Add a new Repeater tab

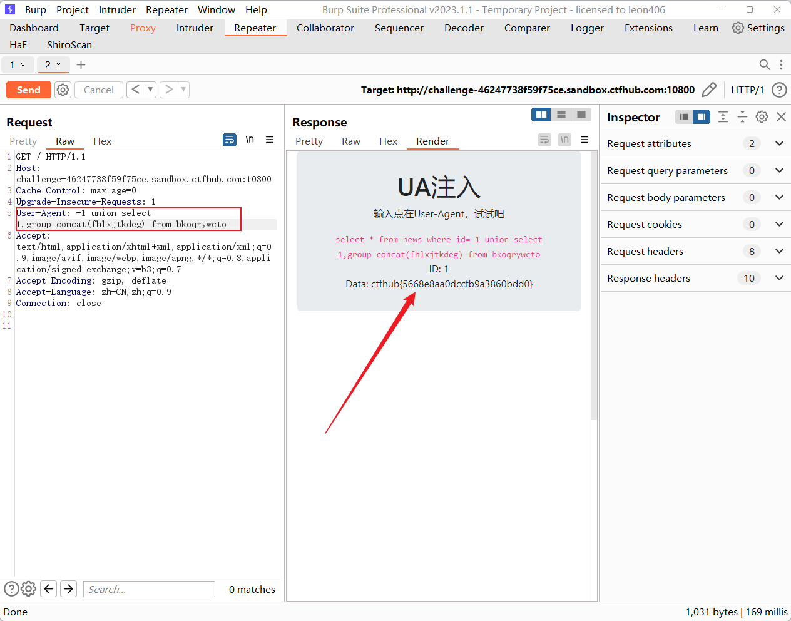pyautogui.click(x=81, y=64)
